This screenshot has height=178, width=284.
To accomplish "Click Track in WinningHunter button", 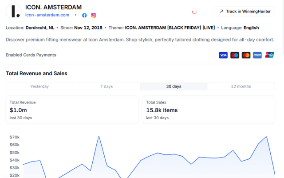I will click(x=245, y=11).
